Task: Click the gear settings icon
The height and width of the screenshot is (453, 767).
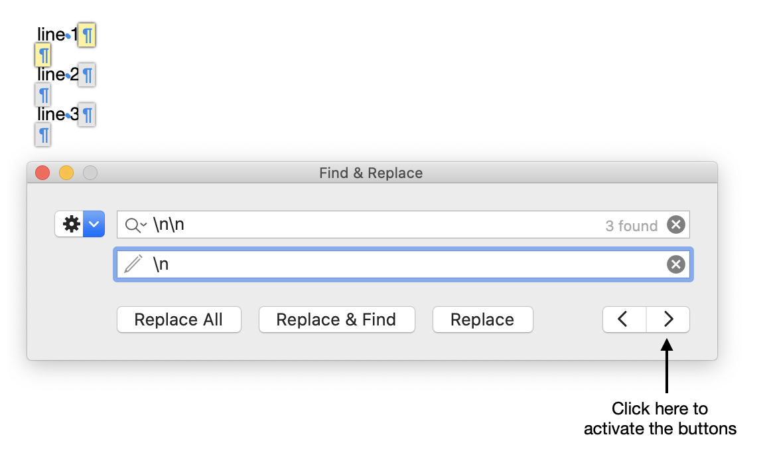Action: (71, 225)
